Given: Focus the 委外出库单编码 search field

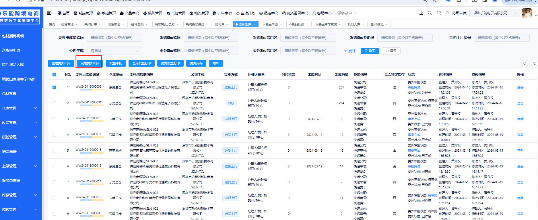Looking at the screenshot, I should pyautogui.click(x=114, y=38).
